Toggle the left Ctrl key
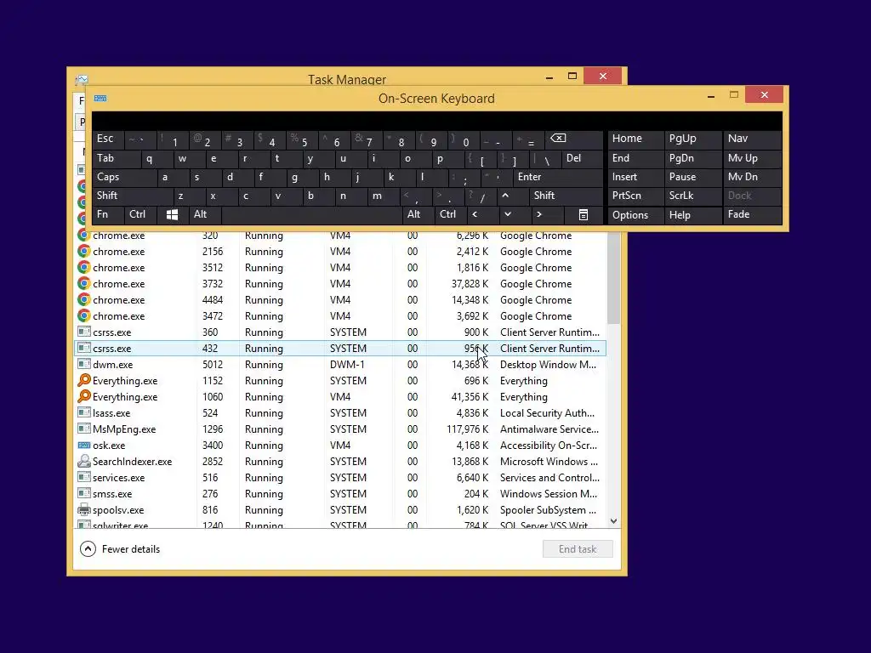This screenshot has width=871, height=653. [140, 214]
